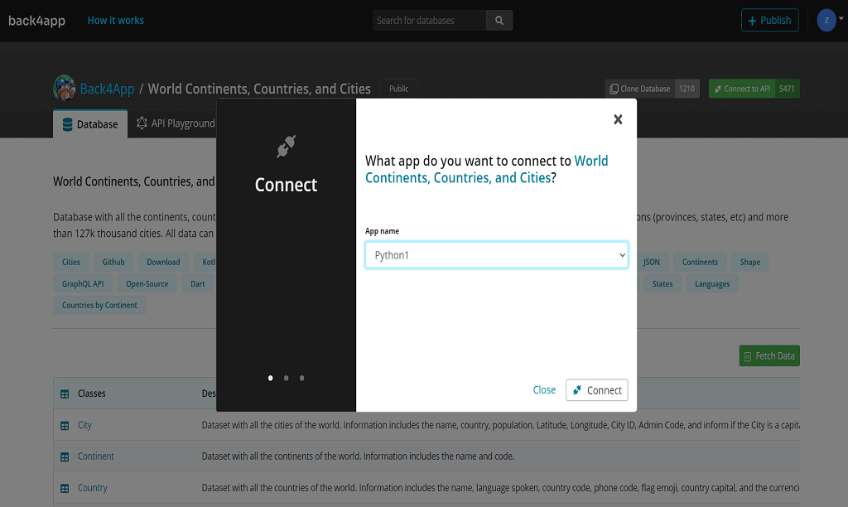The image size is (848, 507).
Task: Click the Countries by Continent tag
Action: (x=99, y=305)
